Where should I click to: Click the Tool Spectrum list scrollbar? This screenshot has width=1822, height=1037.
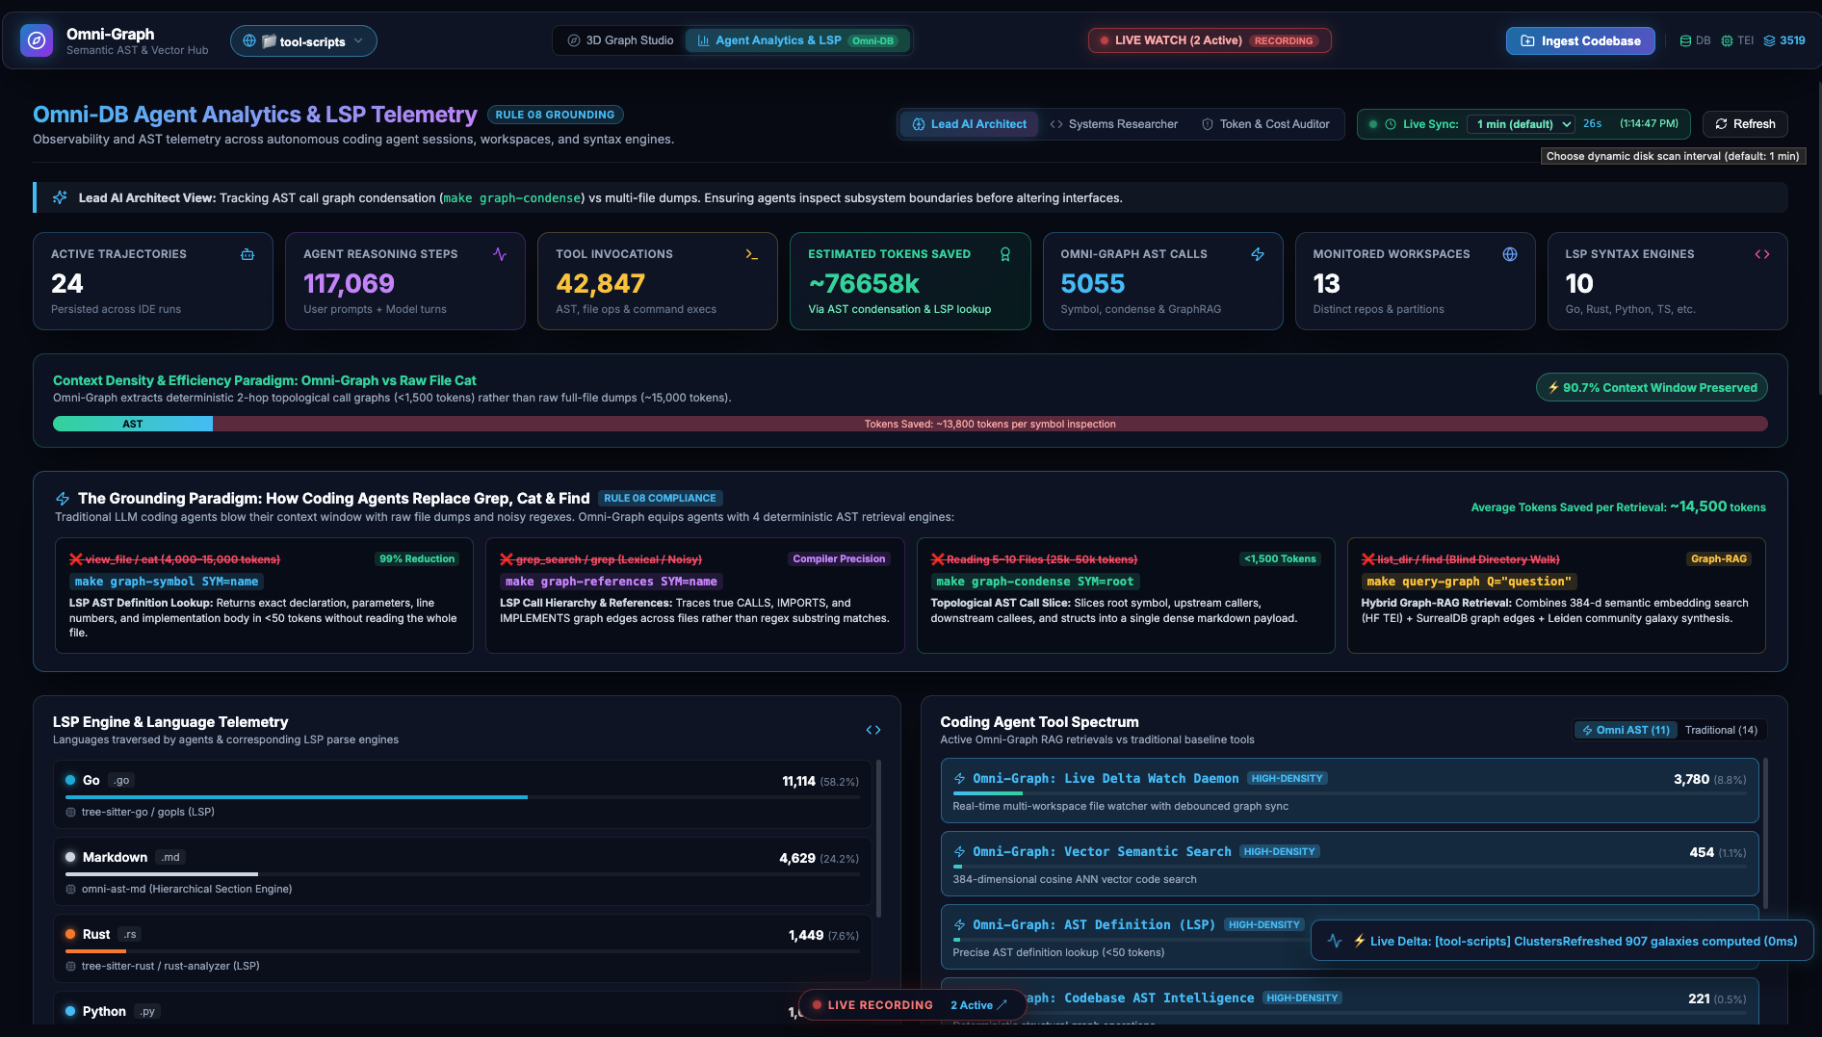(1765, 833)
